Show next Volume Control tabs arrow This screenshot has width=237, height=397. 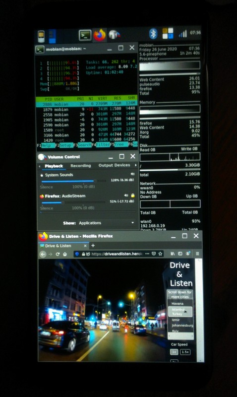(x=136, y=165)
